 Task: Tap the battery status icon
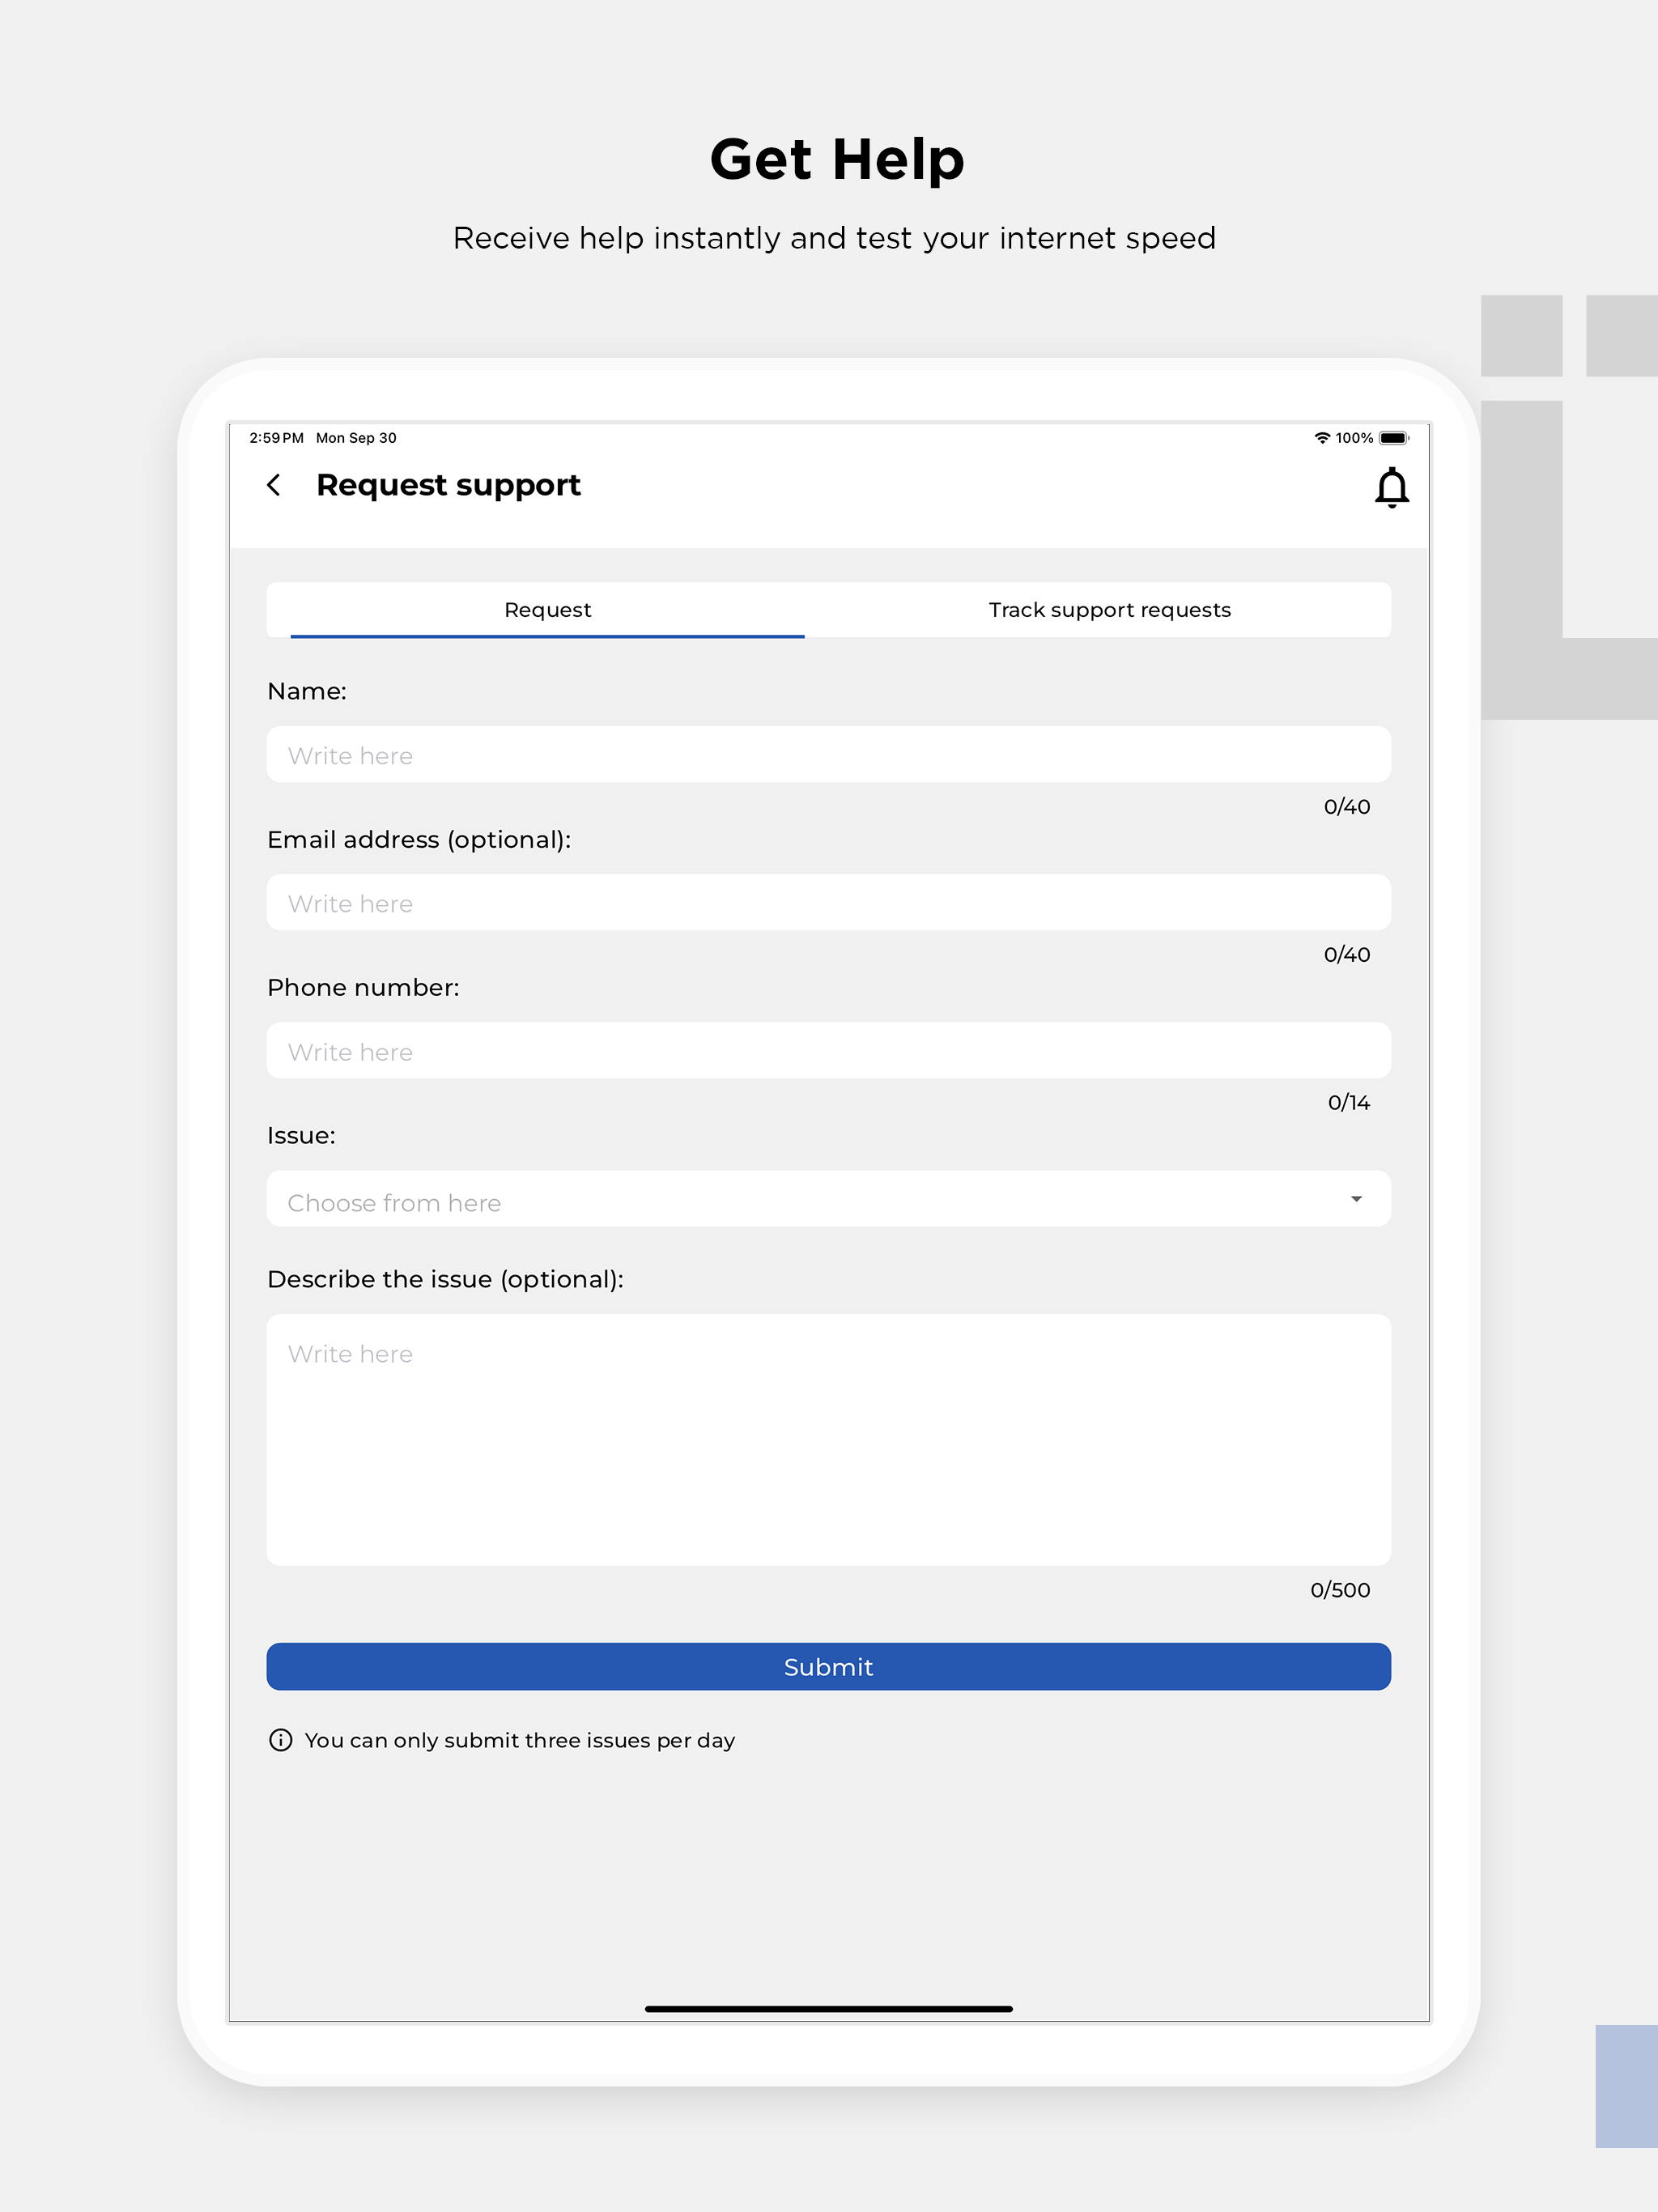1393,438
